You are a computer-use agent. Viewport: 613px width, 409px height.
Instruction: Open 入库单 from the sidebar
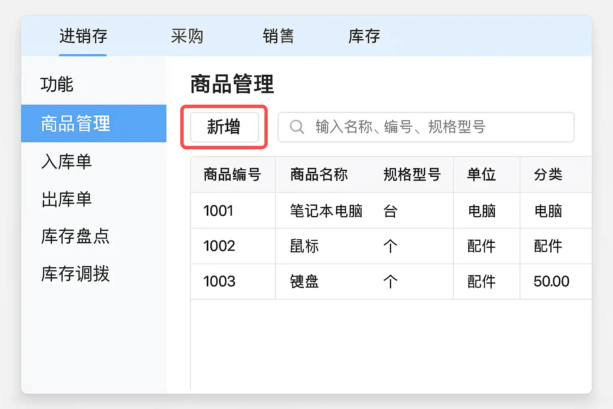point(67,162)
